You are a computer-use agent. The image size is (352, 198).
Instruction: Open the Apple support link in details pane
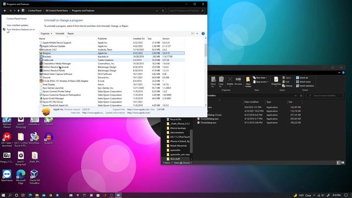coord(138,109)
